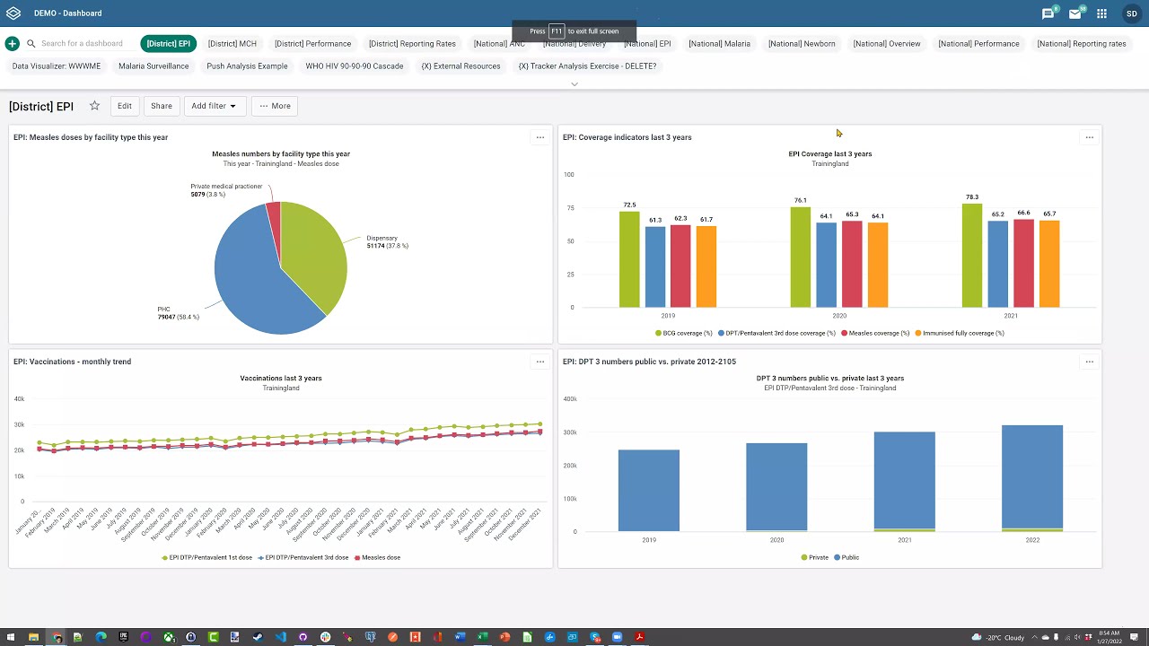Star the [District] EPI dashboard as favorite
This screenshot has height=646, width=1149.
pos(94,106)
